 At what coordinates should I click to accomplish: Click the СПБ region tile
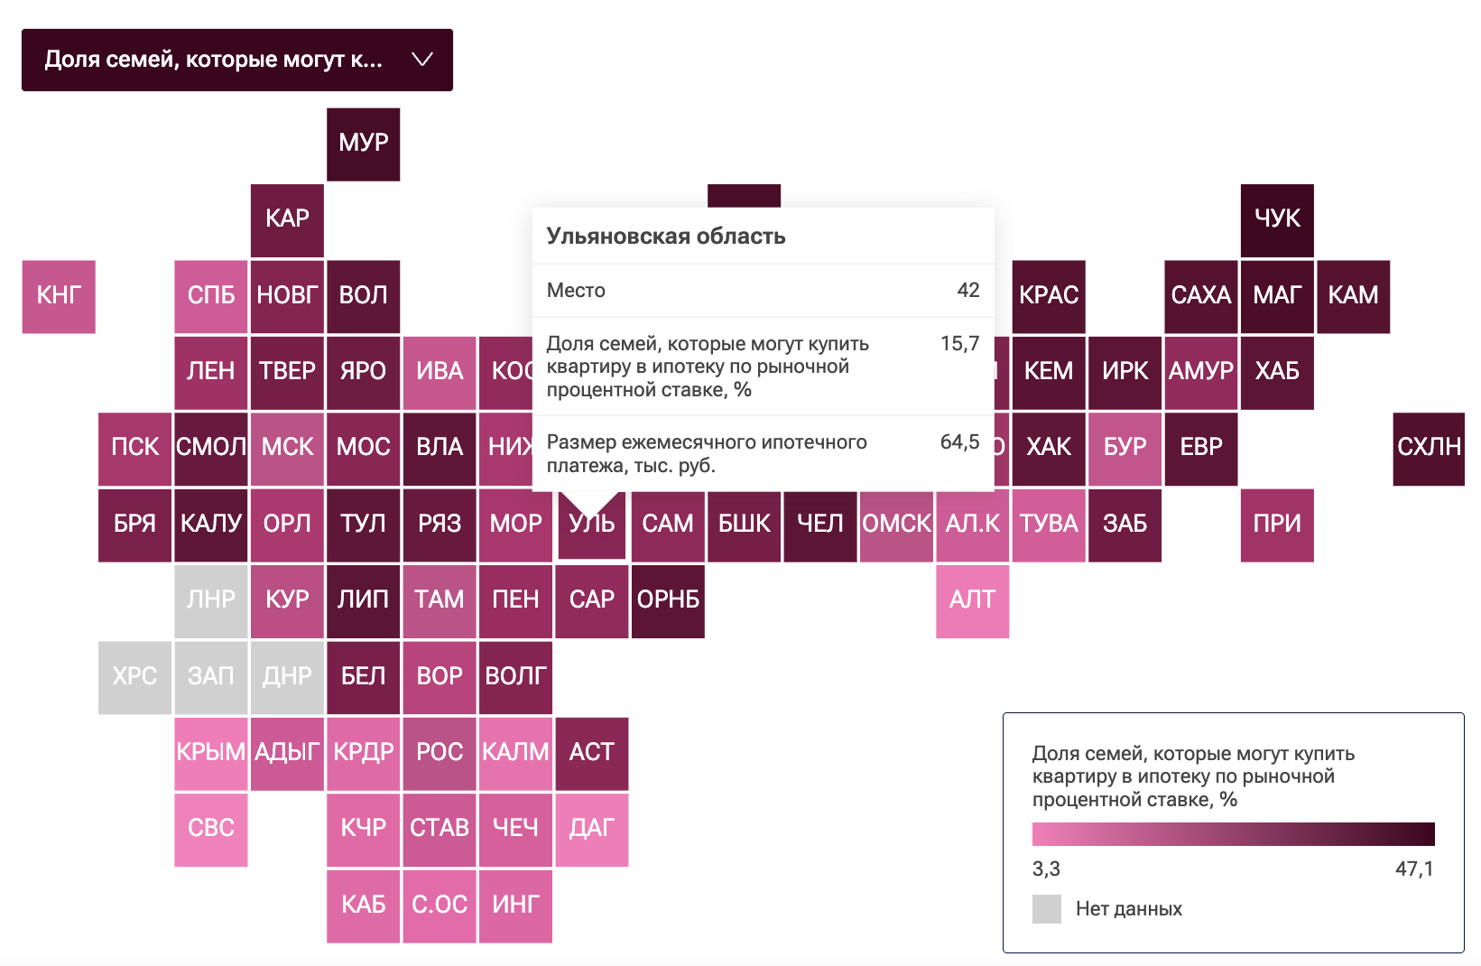[211, 296]
